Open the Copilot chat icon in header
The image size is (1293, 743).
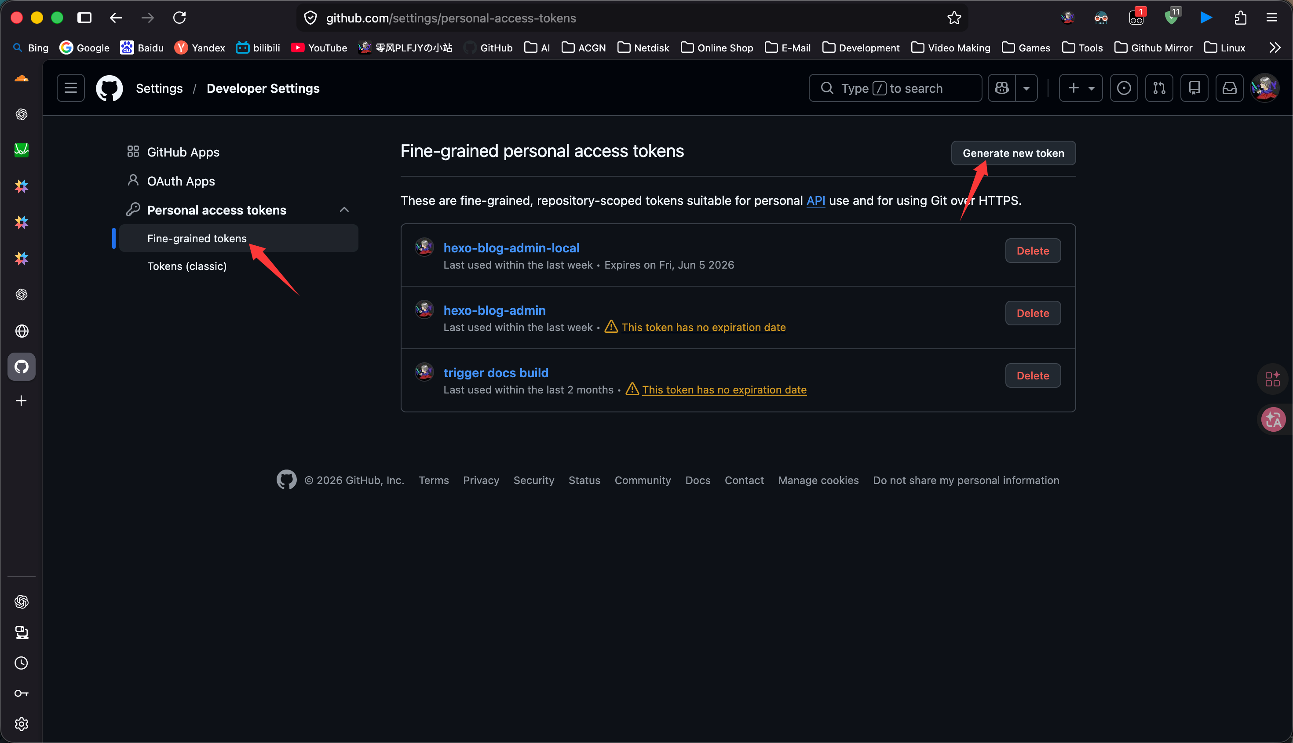[1001, 88]
